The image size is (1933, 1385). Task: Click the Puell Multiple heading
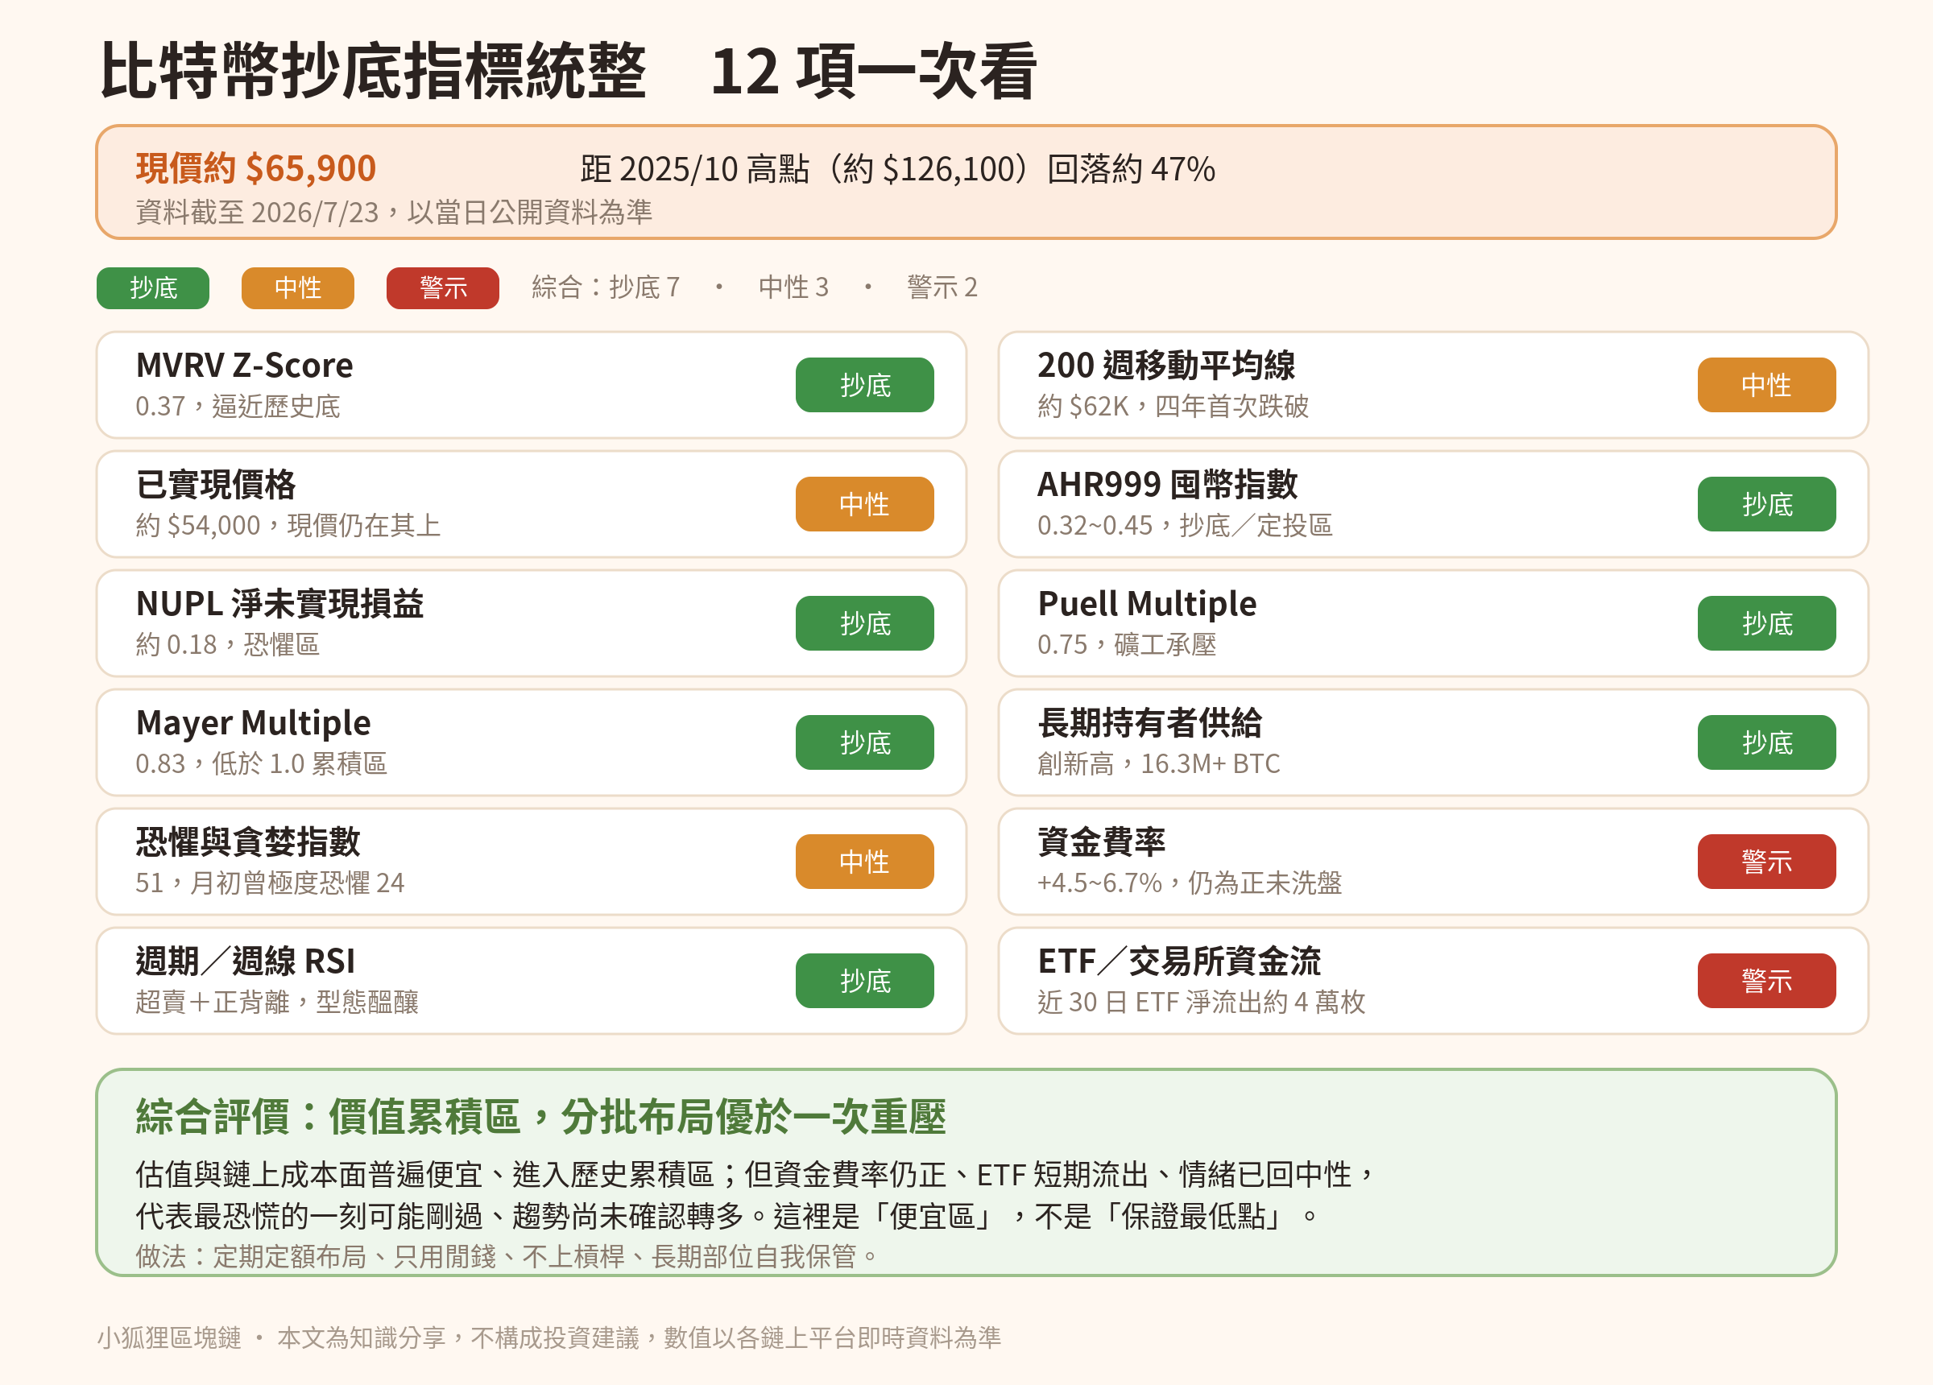tap(1147, 604)
